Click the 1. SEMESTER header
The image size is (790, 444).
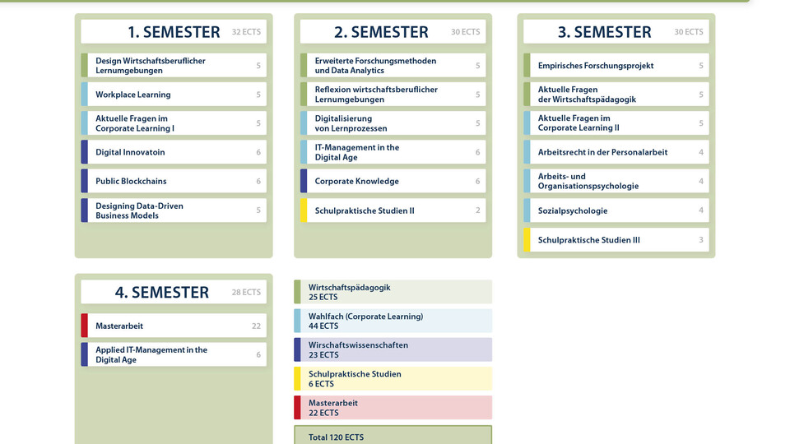[x=174, y=32]
